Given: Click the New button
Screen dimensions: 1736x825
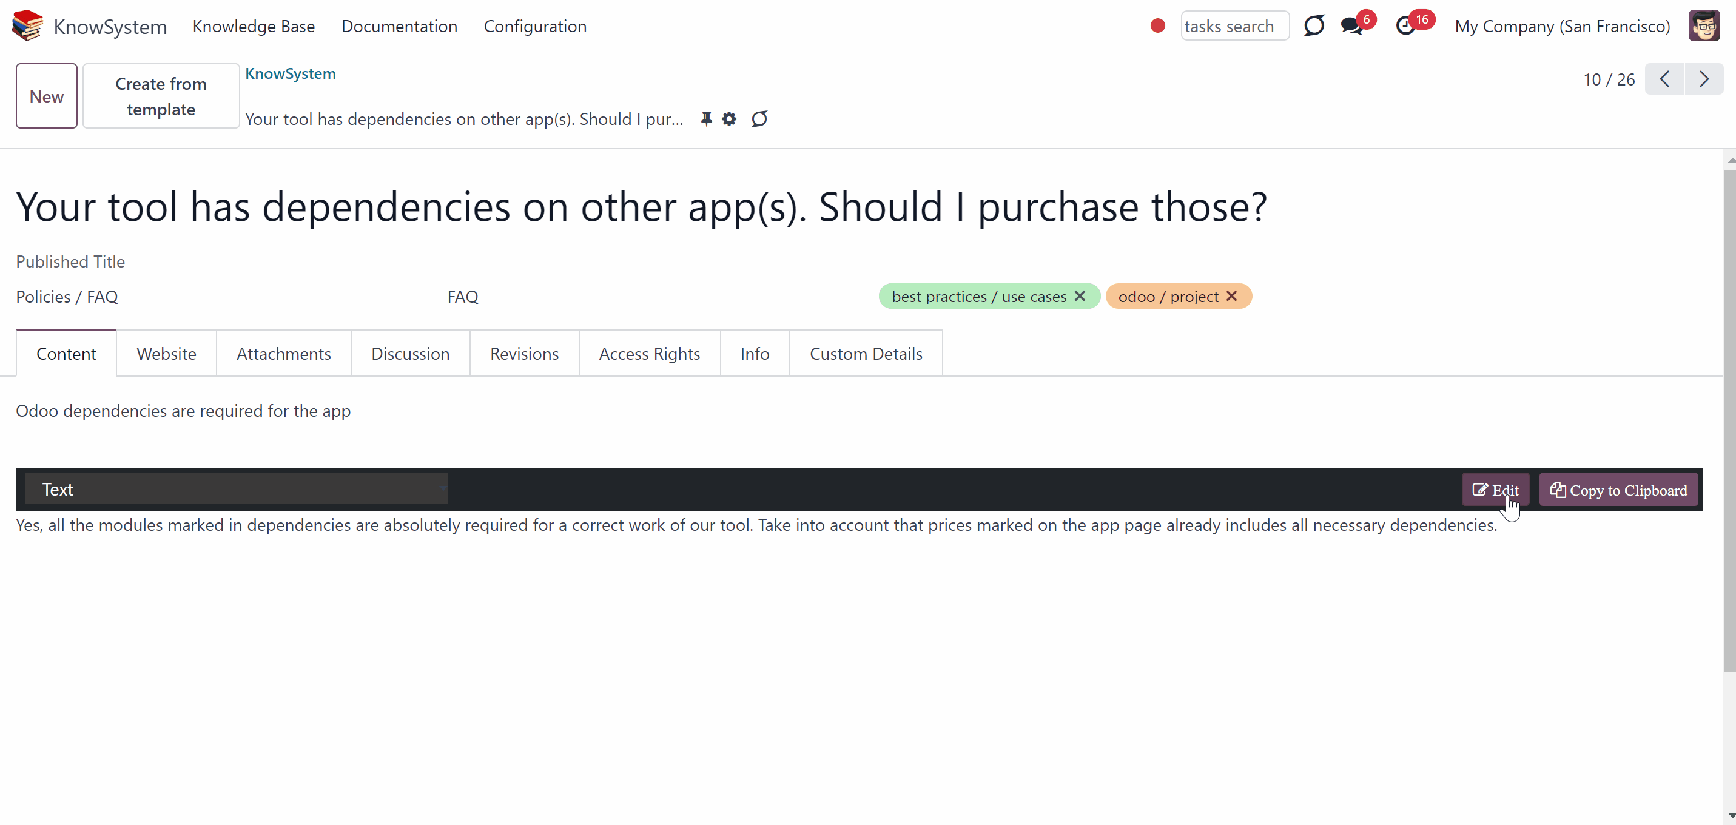Looking at the screenshot, I should [x=47, y=96].
